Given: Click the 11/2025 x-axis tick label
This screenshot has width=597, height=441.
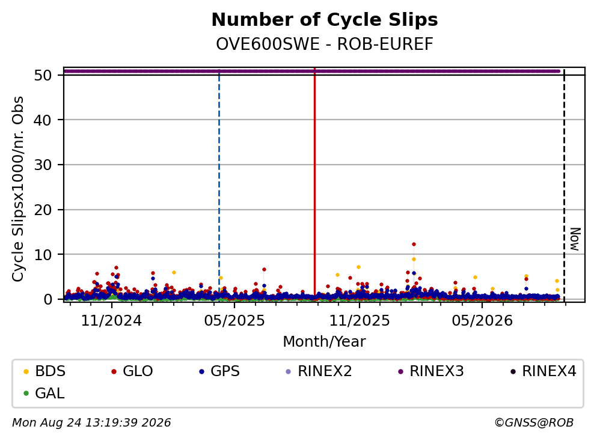Looking at the screenshot, I should [360, 321].
